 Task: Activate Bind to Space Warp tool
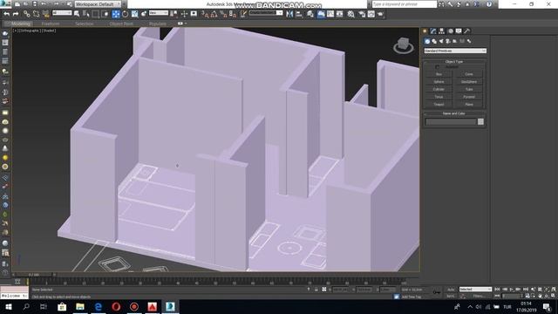point(45,14)
